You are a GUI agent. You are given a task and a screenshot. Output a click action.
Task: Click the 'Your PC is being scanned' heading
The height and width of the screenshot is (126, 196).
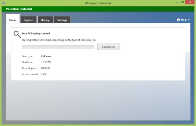[x=36, y=33]
